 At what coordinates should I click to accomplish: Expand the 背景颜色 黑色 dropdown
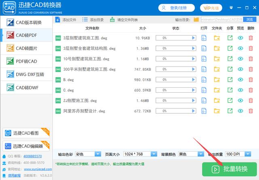(x=201, y=154)
